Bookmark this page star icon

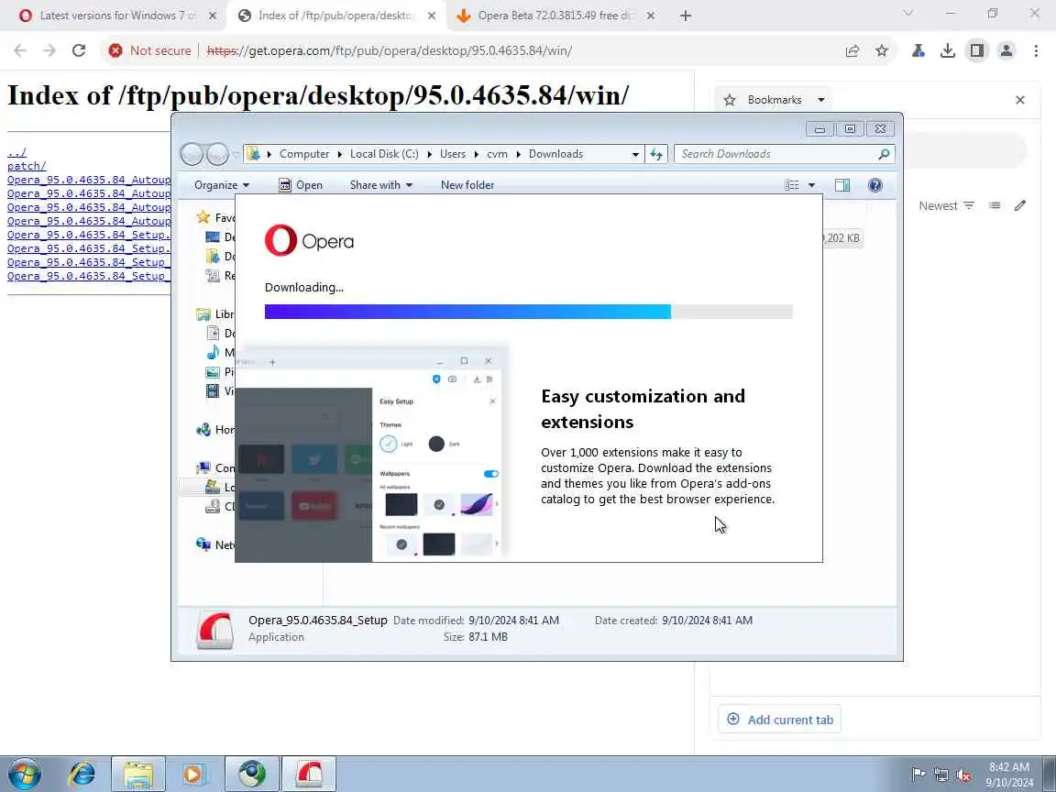point(882,50)
